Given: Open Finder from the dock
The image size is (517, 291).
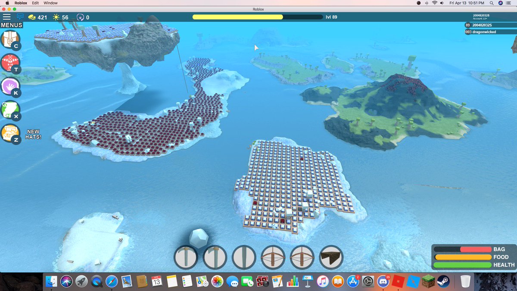Looking at the screenshot, I should (52, 282).
